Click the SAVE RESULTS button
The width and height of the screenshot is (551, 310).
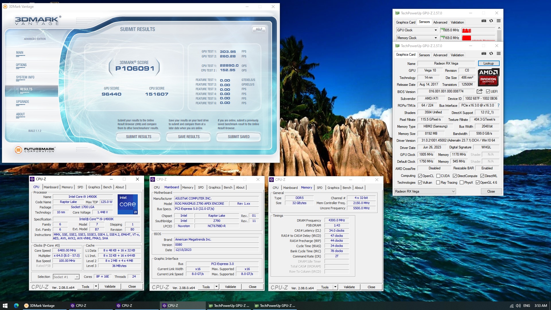pos(189,137)
